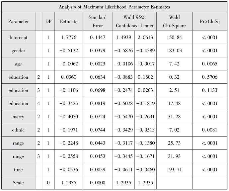Click the age estimate -0.0062

[x=68, y=64]
